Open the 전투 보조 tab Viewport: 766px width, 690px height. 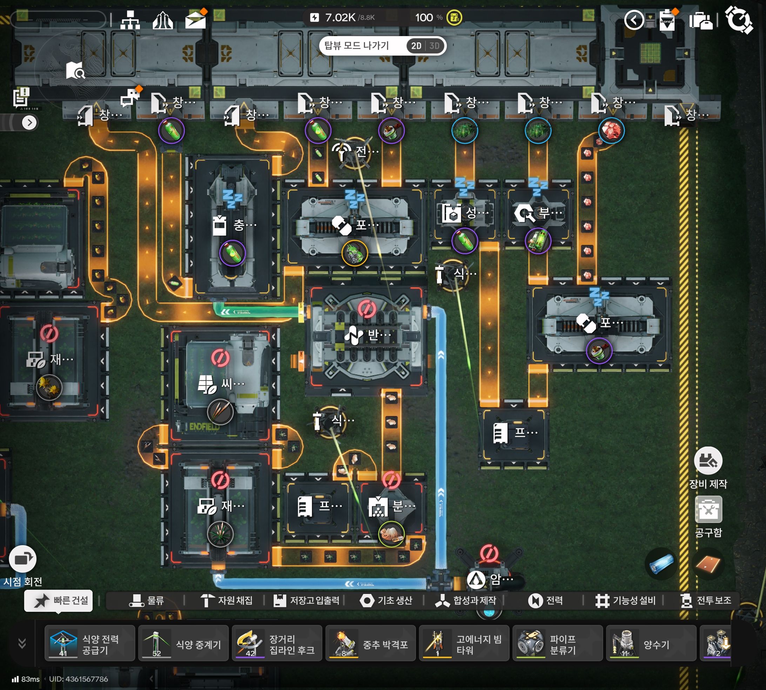coord(705,601)
